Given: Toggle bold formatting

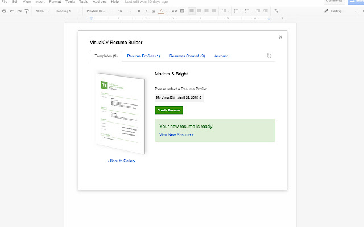Looking at the screenshot, I should [x=139, y=11].
